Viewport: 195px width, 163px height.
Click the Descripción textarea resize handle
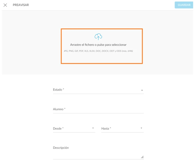coord(142,157)
